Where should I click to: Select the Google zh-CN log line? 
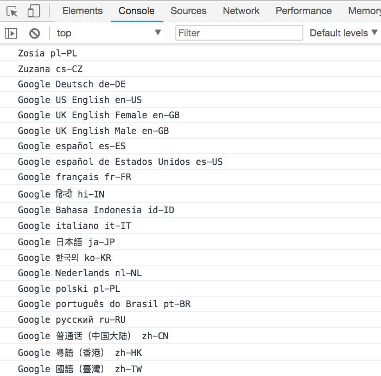pos(190,336)
